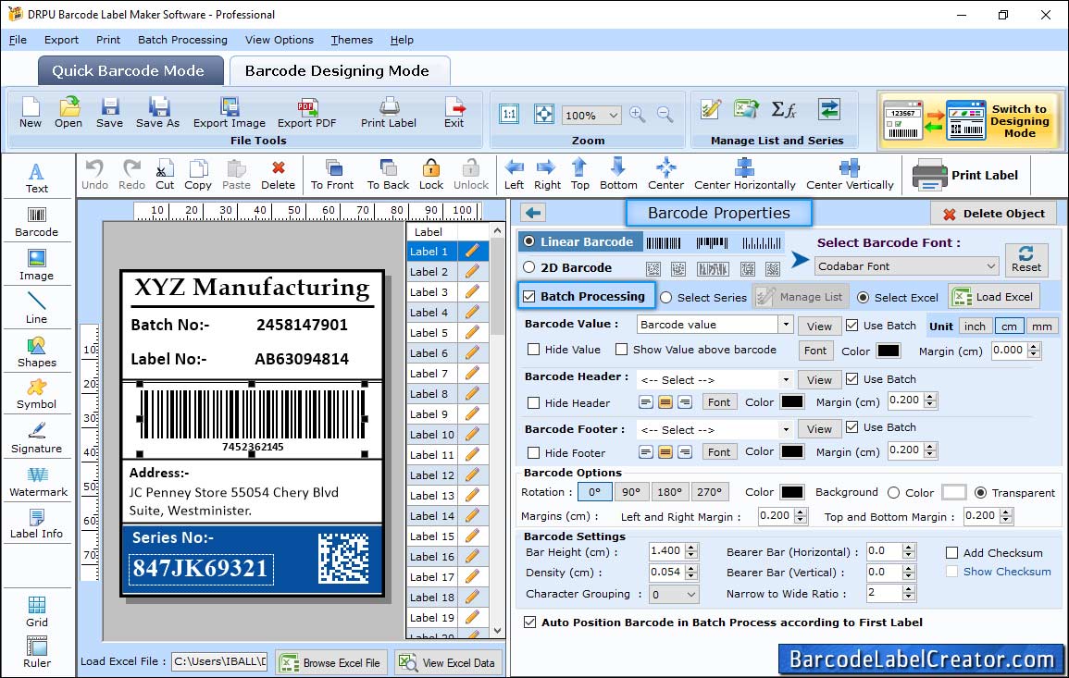Open the Codabar Font dropdown
This screenshot has width=1069, height=678.
click(907, 265)
